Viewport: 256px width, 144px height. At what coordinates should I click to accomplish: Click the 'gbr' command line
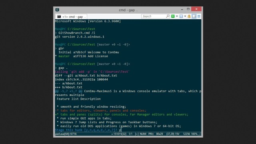(60, 48)
